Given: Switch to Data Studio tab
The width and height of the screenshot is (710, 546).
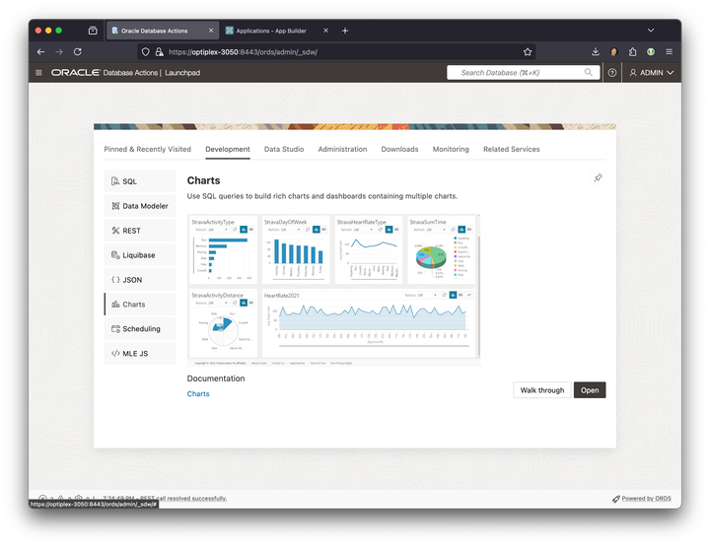Looking at the screenshot, I should click(x=284, y=149).
